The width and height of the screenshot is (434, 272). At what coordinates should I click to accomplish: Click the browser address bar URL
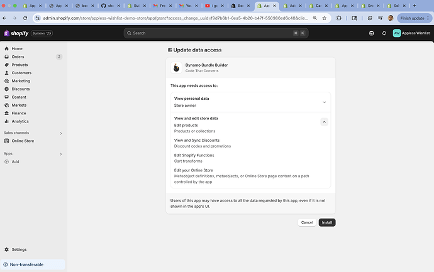pos(175,18)
